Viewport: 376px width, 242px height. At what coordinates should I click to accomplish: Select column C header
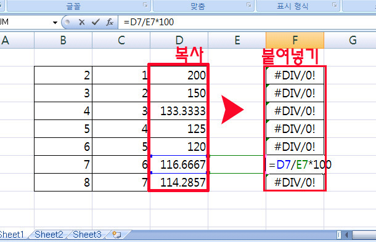coord(121,40)
